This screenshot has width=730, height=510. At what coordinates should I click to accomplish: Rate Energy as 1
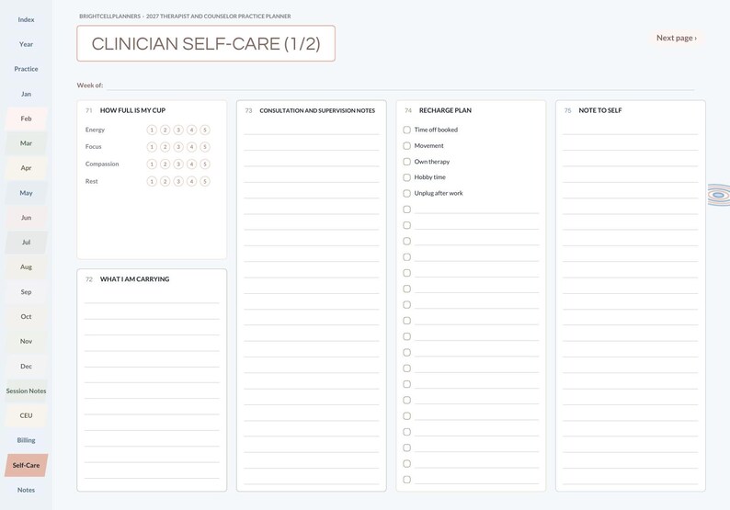click(152, 130)
